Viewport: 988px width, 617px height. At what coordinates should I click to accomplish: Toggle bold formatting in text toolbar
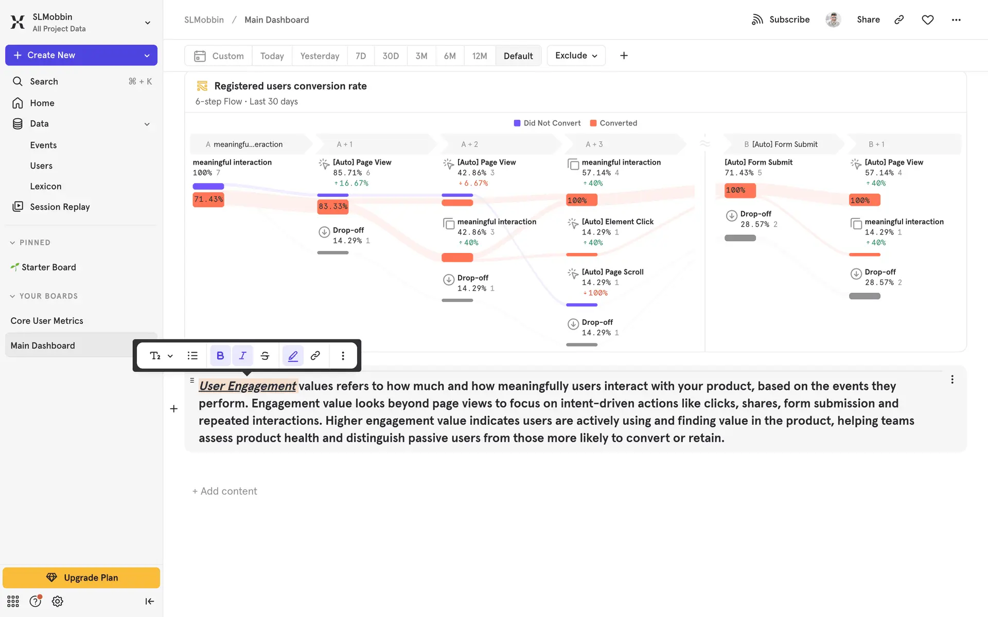click(x=220, y=356)
